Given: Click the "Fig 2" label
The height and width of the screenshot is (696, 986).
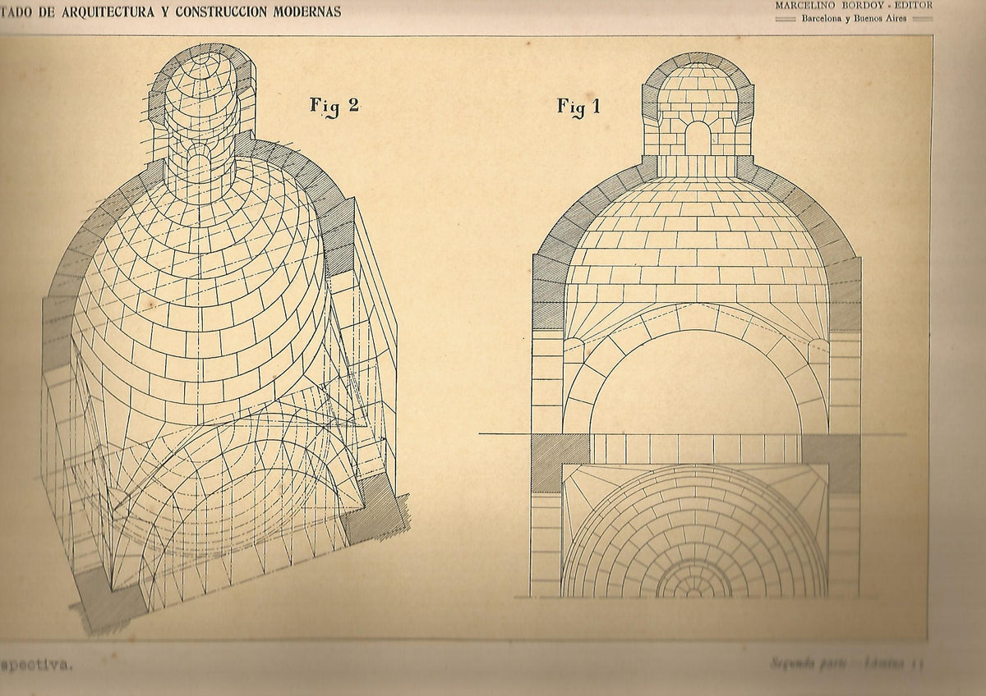Looking at the screenshot, I should pyautogui.click(x=334, y=107).
